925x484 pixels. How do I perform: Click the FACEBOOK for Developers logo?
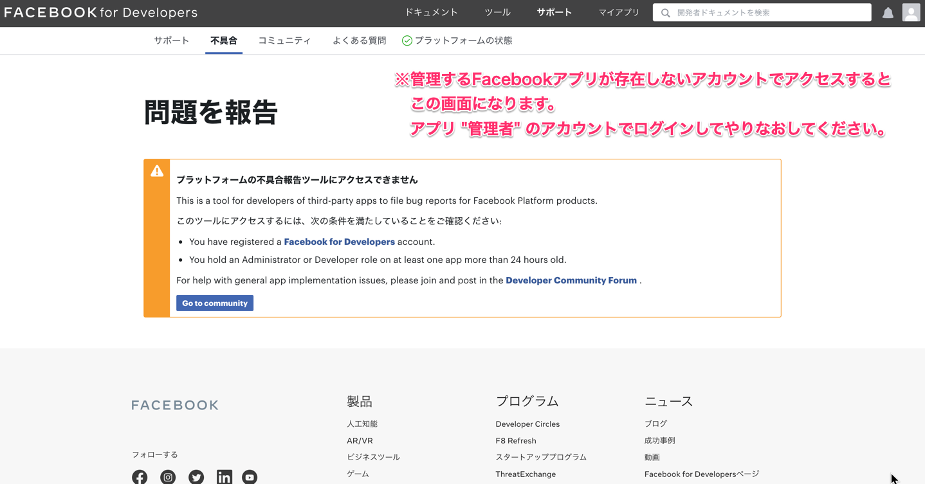[101, 13]
